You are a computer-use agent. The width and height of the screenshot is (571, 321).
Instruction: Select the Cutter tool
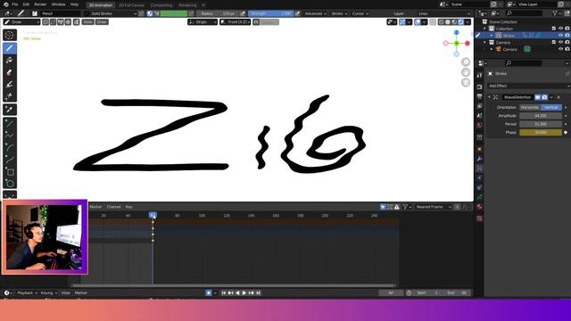pos(10,96)
